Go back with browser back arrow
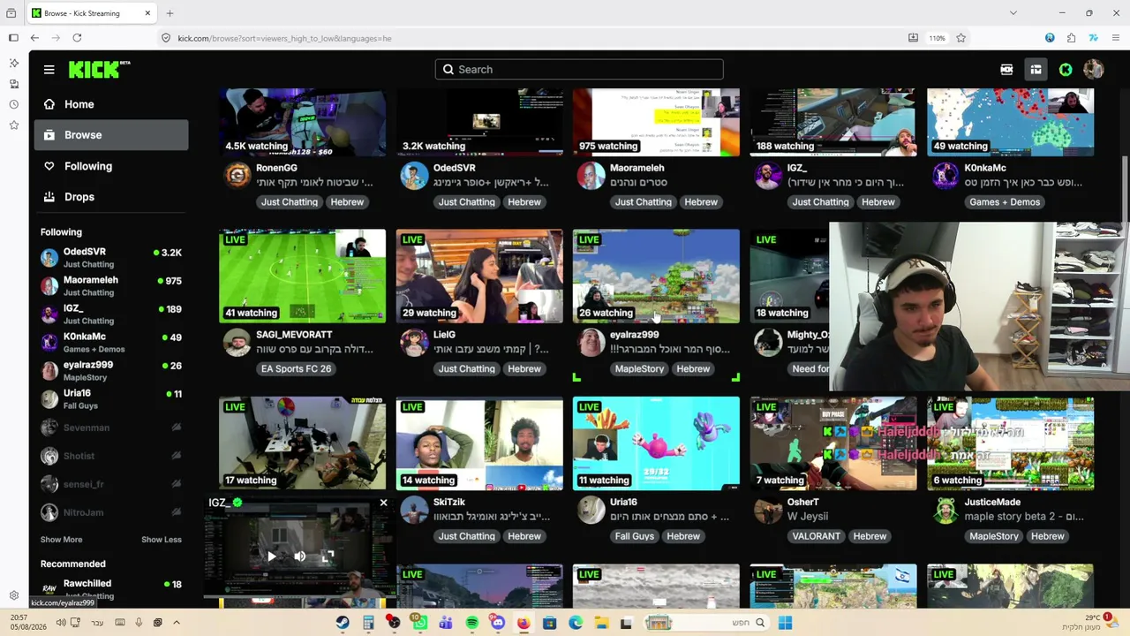This screenshot has height=636, width=1130. (x=34, y=38)
